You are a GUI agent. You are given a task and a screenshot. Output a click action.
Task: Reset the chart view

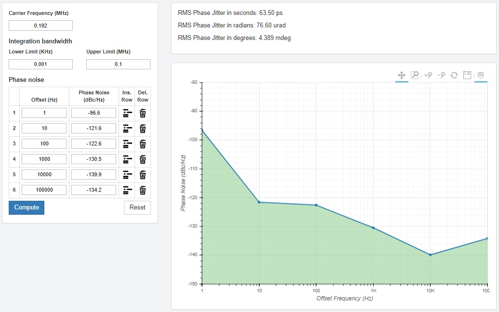click(454, 75)
